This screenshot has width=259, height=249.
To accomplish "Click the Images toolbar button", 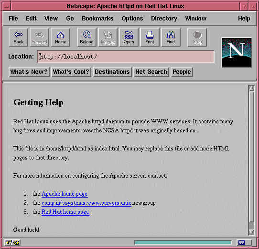I will click(x=108, y=37).
